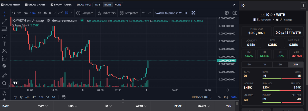Viewport: 308px width, 111px height.
Task: Switch chart to 1m interval
Action: tap(19, 13)
